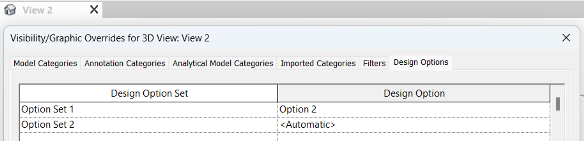Close the Visibility/Graphic Overrides dialog

[x=566, y=38]
